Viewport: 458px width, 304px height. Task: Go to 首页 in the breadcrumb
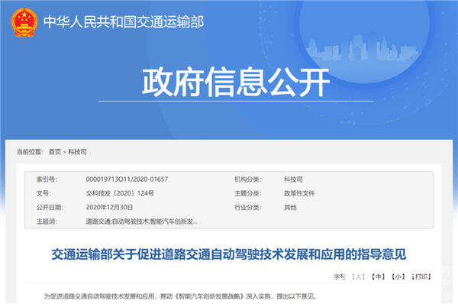tap(55, 152)
